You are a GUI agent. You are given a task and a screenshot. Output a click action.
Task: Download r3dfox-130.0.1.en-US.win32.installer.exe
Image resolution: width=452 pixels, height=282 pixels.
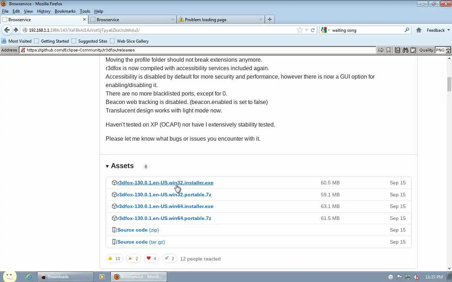coord(165,183)
